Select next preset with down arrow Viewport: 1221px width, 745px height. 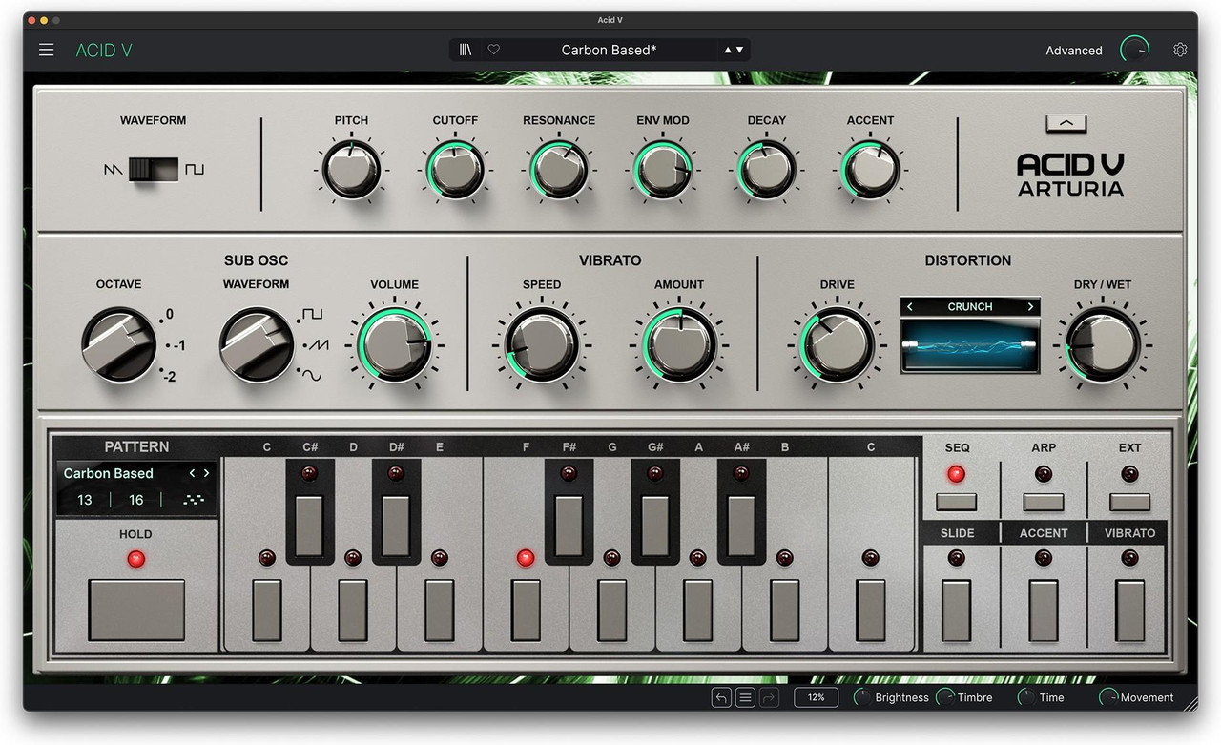[x=739, y=50]
